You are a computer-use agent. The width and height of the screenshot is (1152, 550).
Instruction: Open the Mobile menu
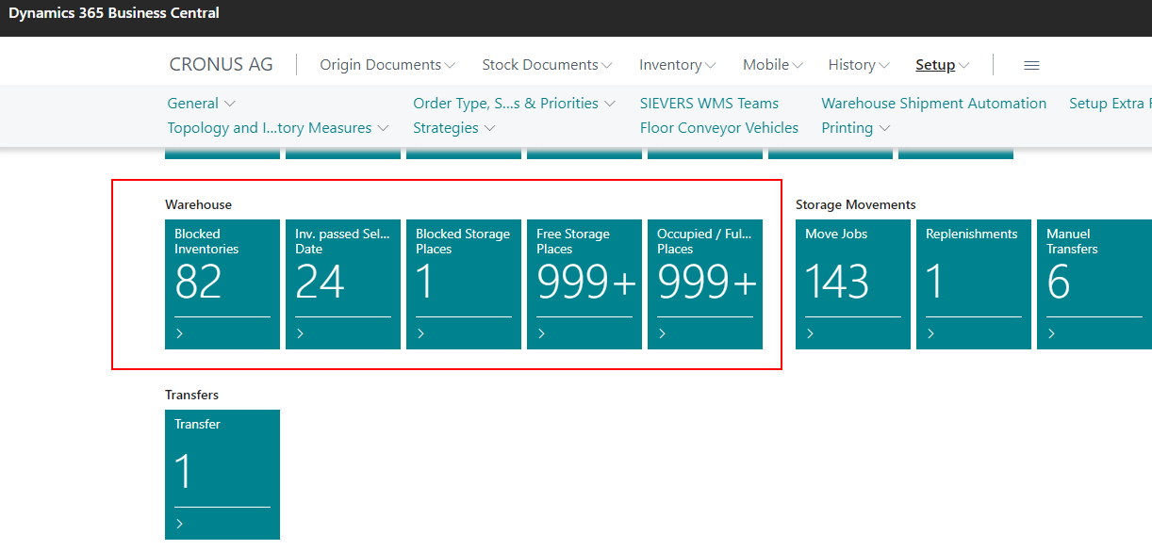[772, 65]
